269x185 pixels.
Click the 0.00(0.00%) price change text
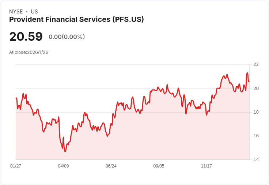pyautogui.click(x=67, y=37)
